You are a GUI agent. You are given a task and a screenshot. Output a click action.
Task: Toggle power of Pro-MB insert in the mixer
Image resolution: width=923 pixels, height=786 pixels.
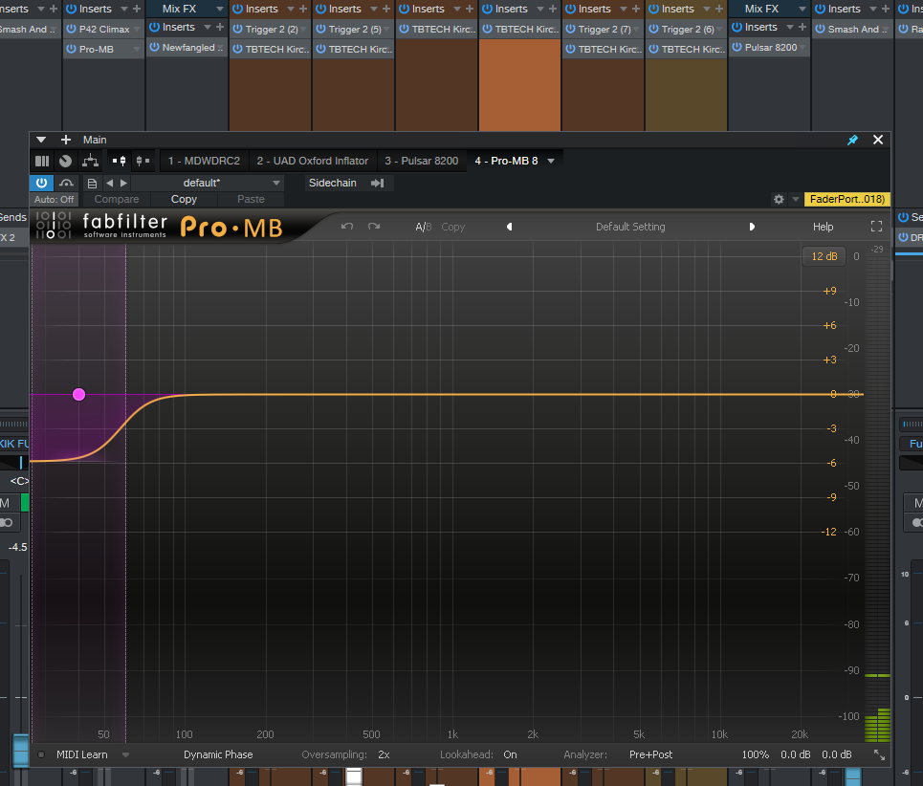(x=71, y=49)
